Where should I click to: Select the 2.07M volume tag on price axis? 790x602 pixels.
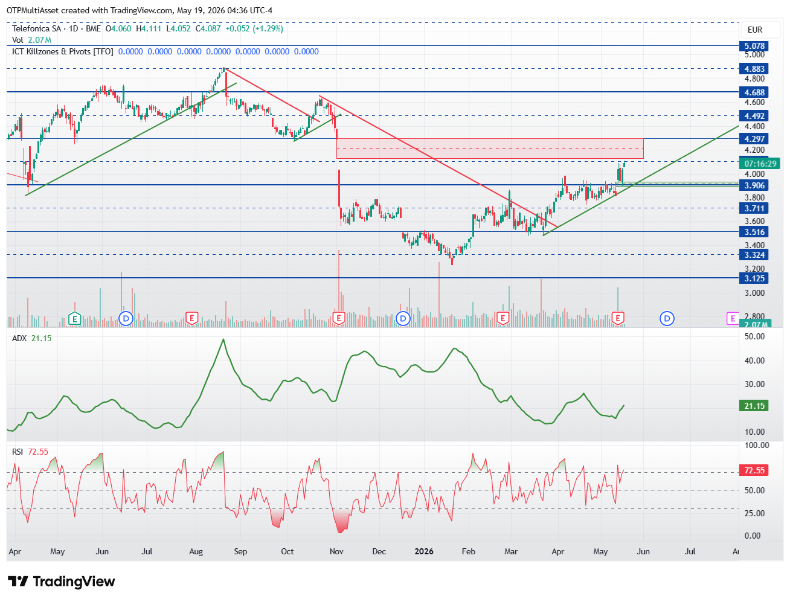pyautogui.click(x=755, y=325)
